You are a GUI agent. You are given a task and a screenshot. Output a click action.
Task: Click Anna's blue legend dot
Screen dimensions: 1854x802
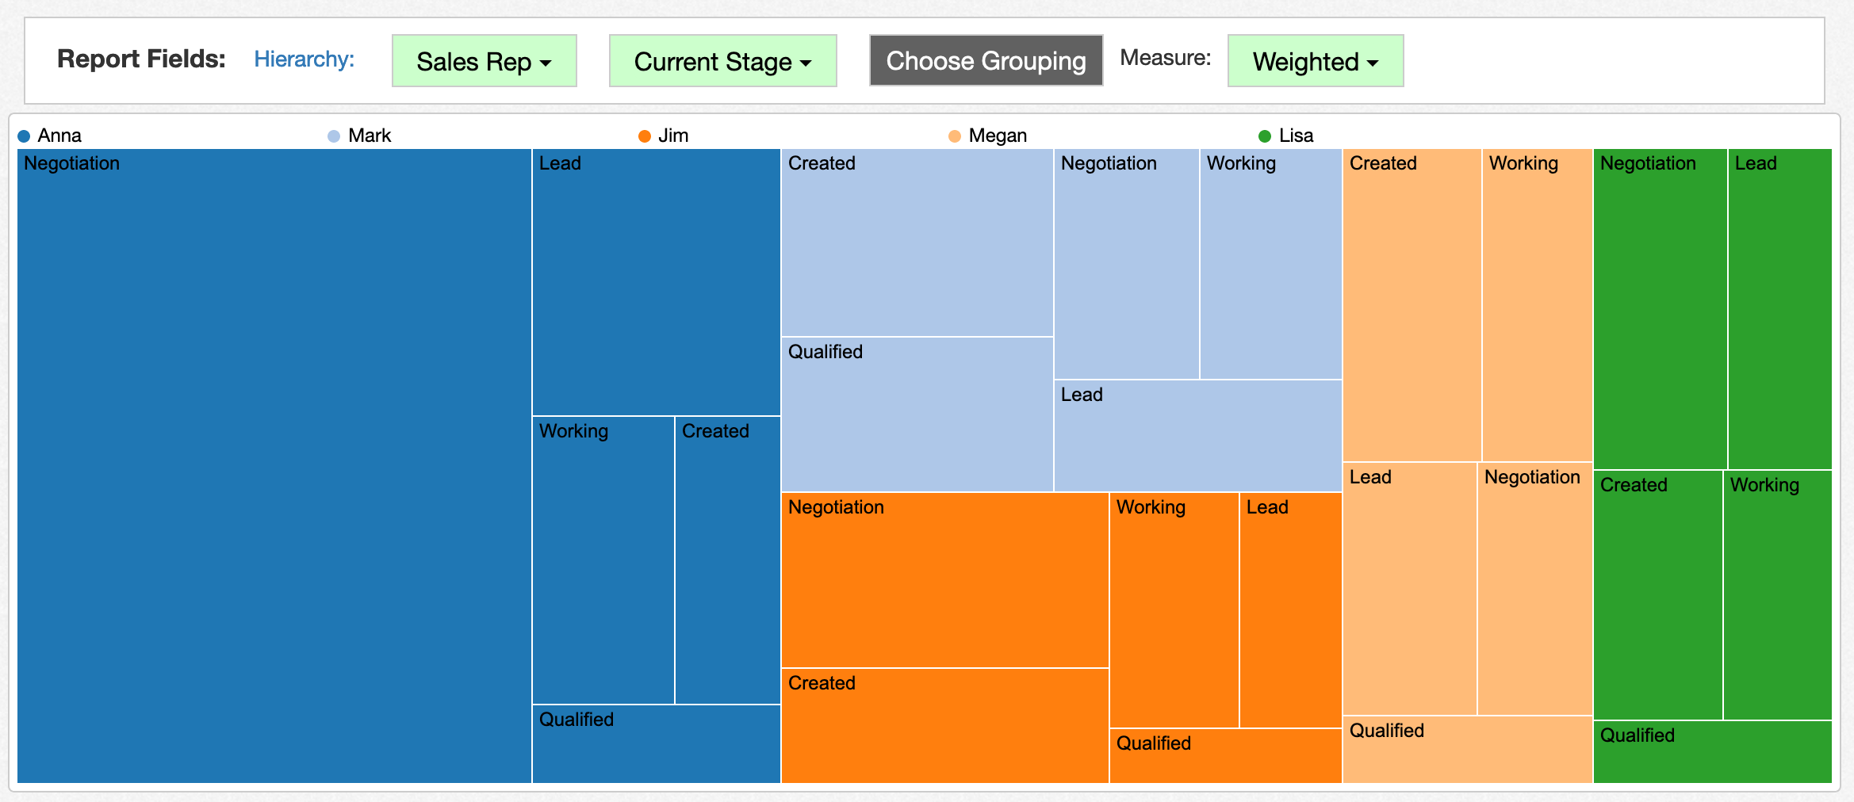pyautogui.click(x=24, y=136)
